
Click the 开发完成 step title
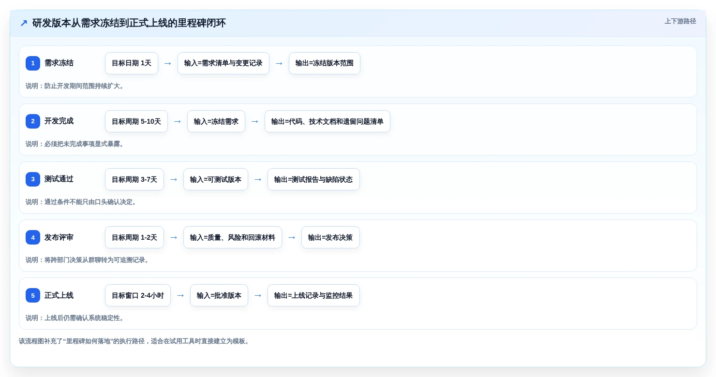click(59, 121)
